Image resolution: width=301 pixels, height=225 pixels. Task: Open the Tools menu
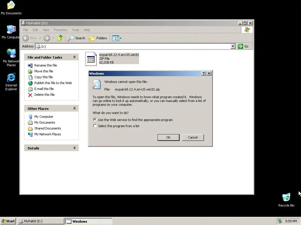(76, 30)
